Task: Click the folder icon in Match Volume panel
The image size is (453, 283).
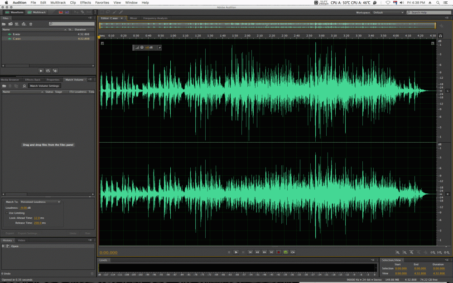Action: point(4,86)
